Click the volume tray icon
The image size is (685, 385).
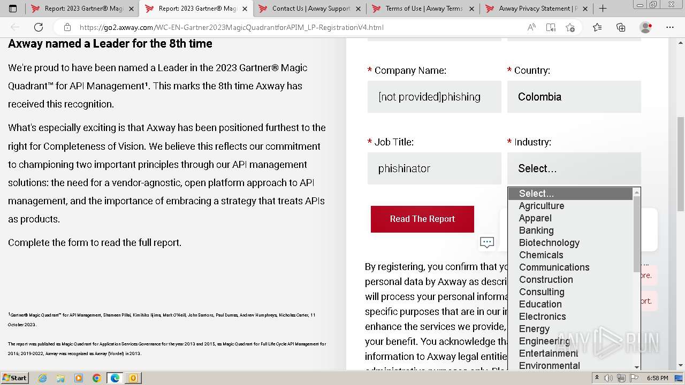click(608, 378)
